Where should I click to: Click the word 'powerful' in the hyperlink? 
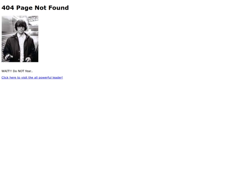pos(45,78)
